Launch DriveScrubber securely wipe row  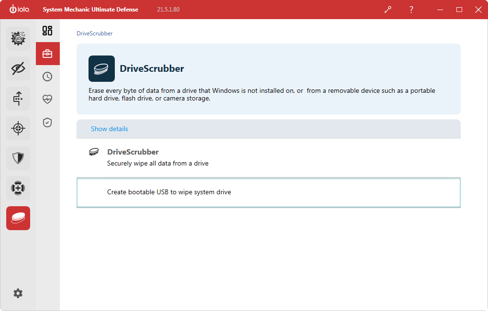coord(268,158)
